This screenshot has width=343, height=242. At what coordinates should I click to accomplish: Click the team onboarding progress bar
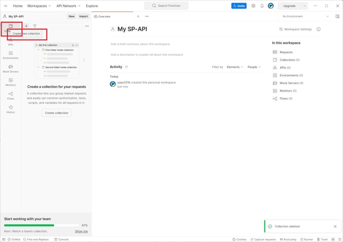tap(42, 225)
